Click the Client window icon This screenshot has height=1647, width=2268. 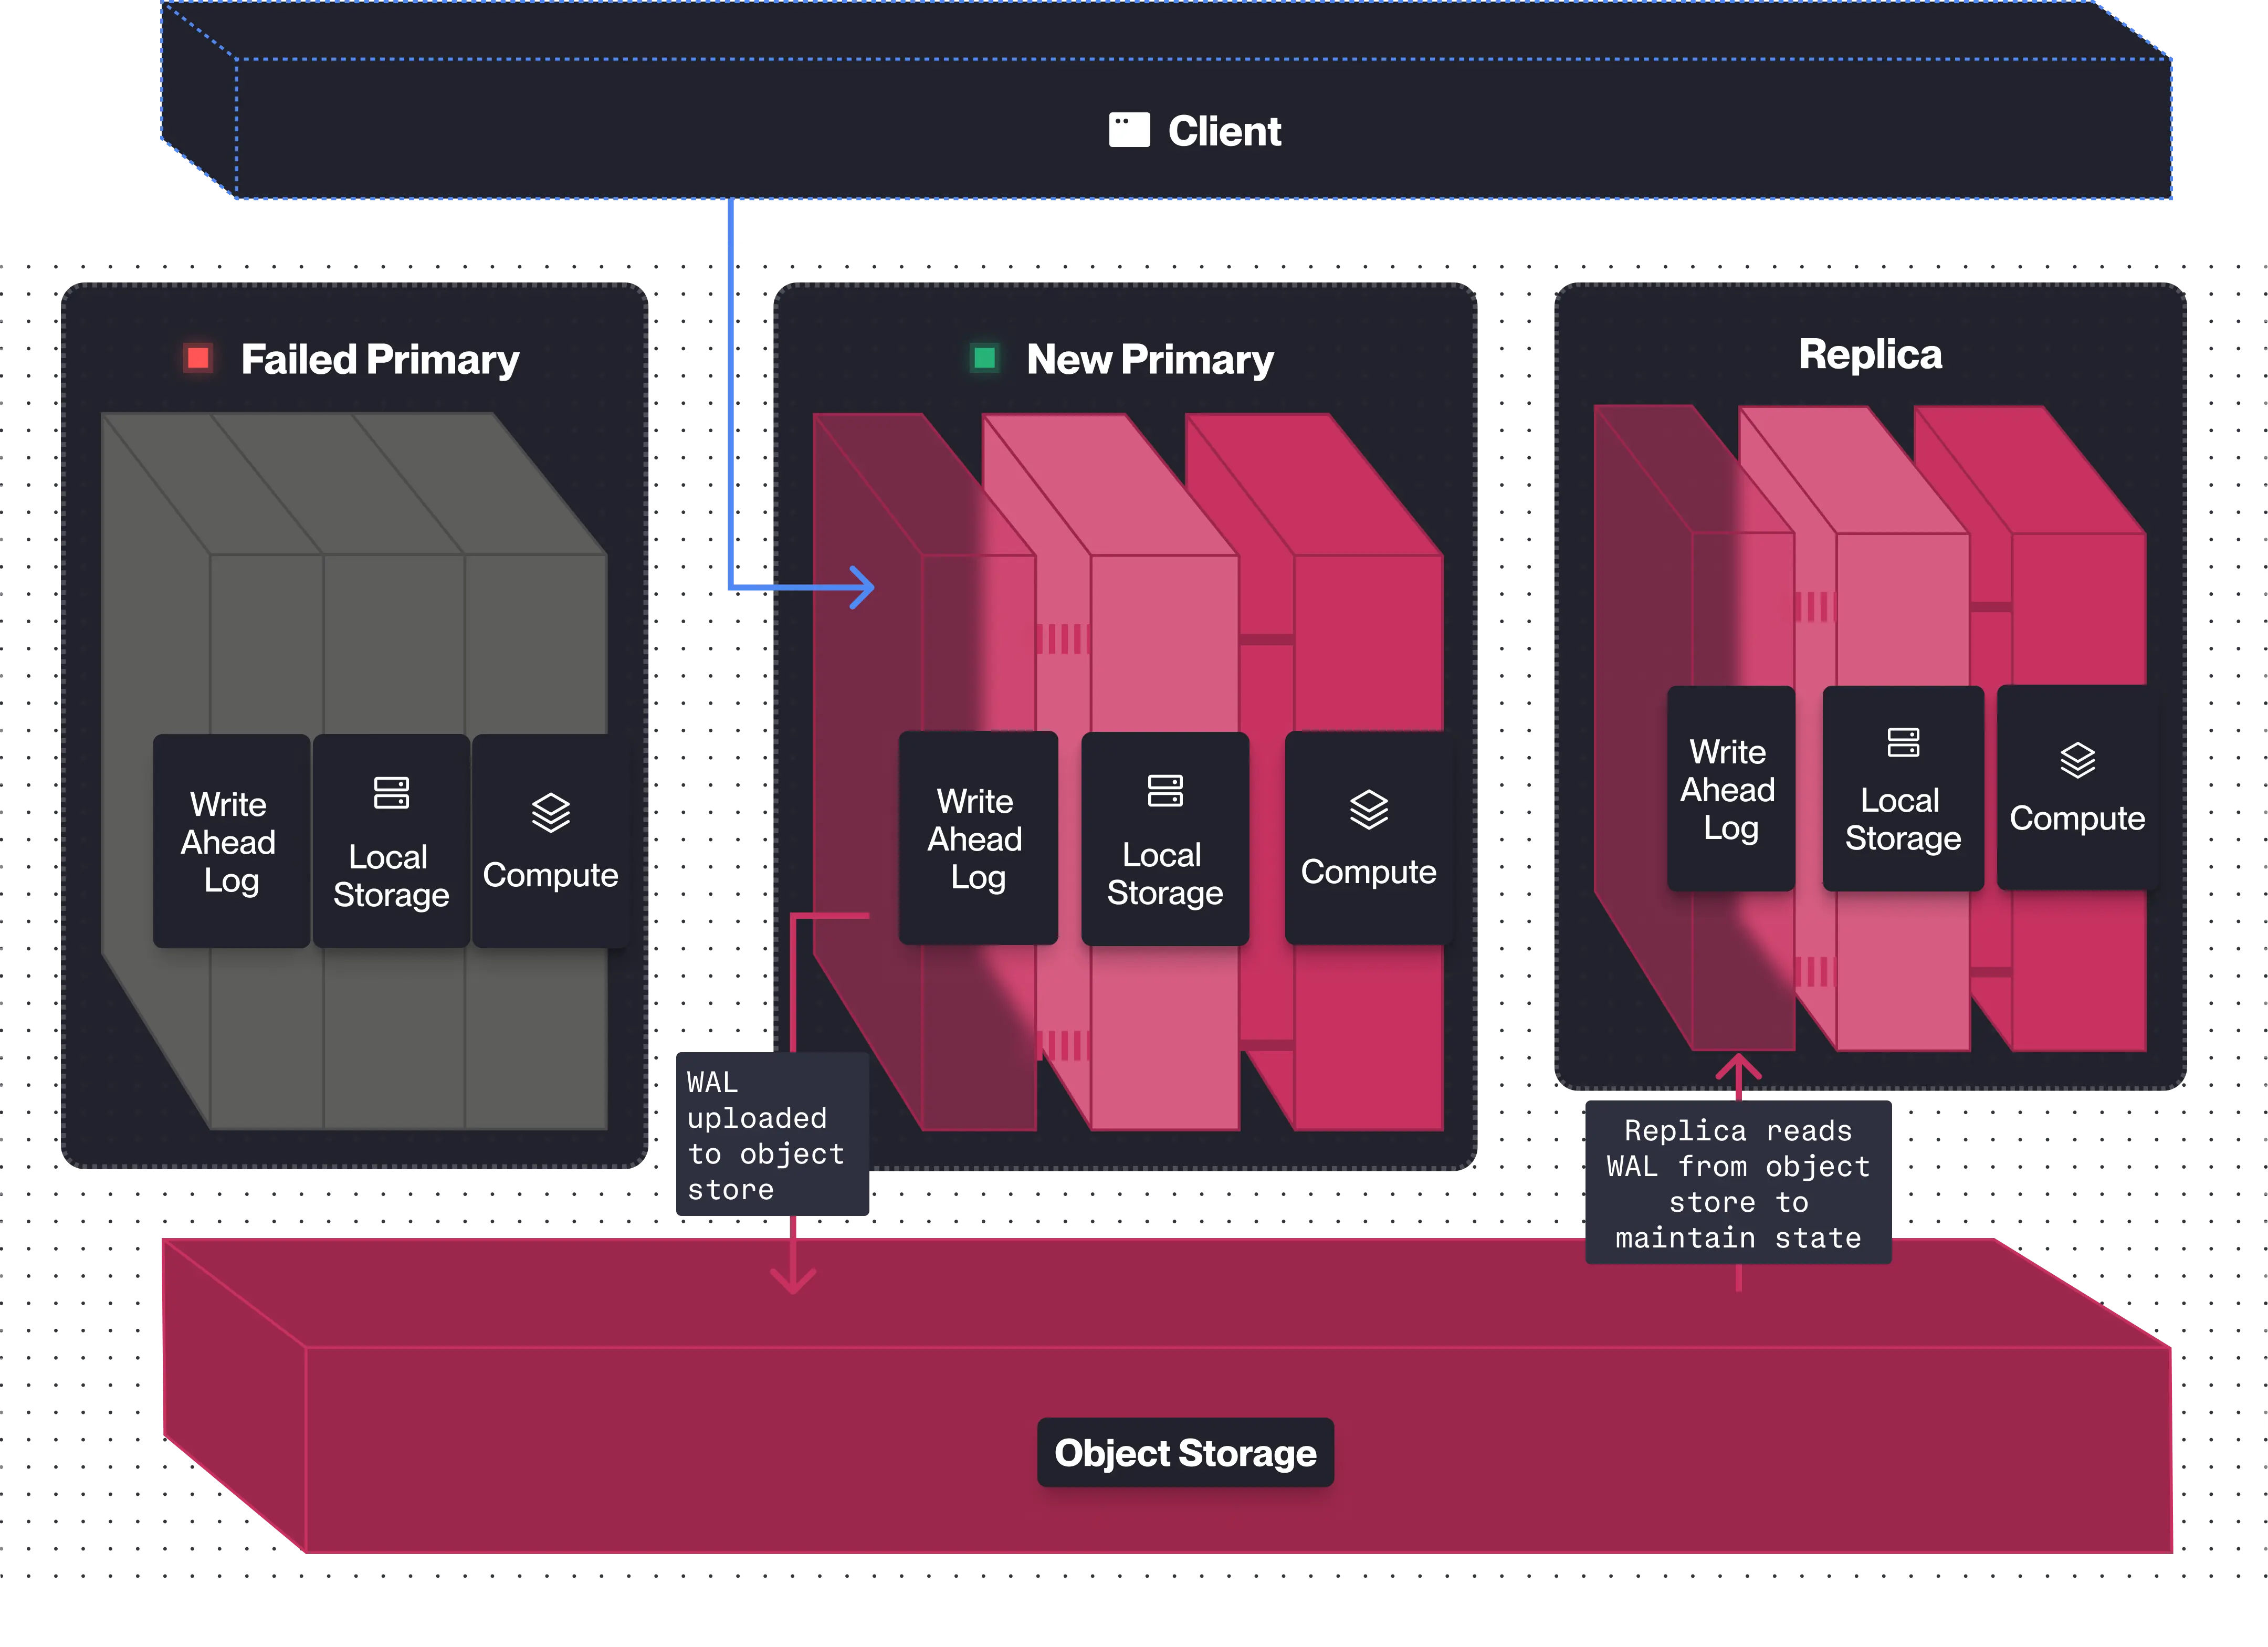point(1129,131)
